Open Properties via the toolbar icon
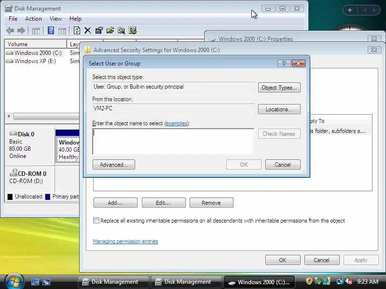This screenshot has height=289, width=386. [x=99, y=30]
